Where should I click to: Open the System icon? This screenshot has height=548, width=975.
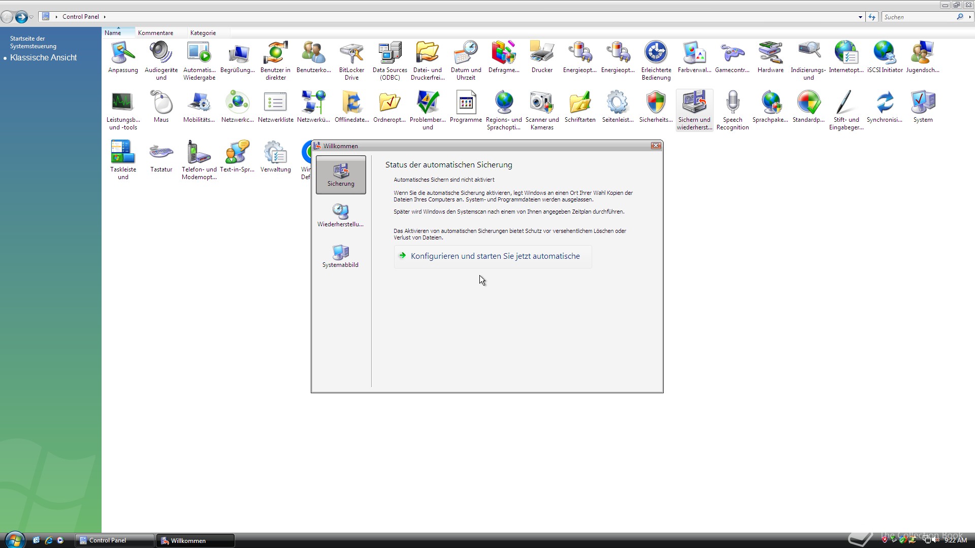(923, 108)
